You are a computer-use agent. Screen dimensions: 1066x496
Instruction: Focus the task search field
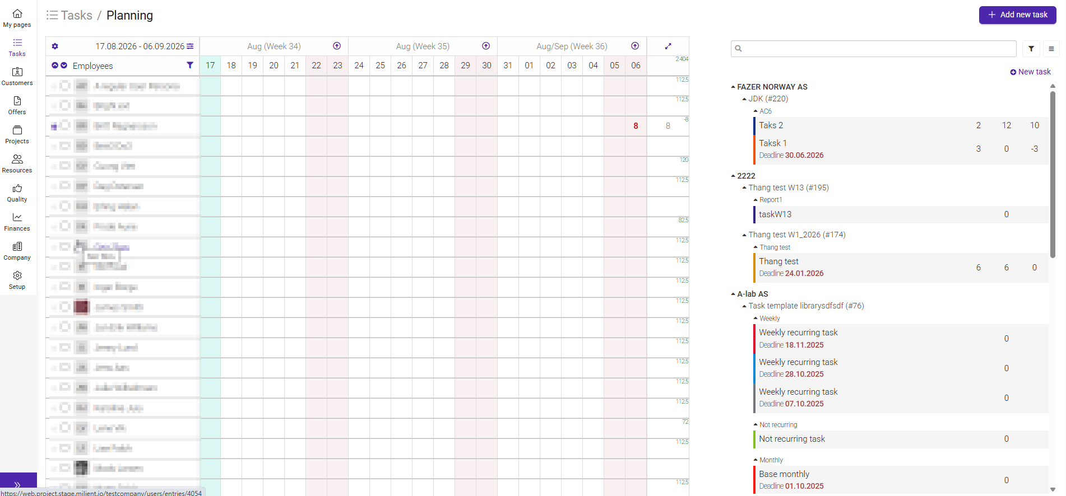(873, 49)
